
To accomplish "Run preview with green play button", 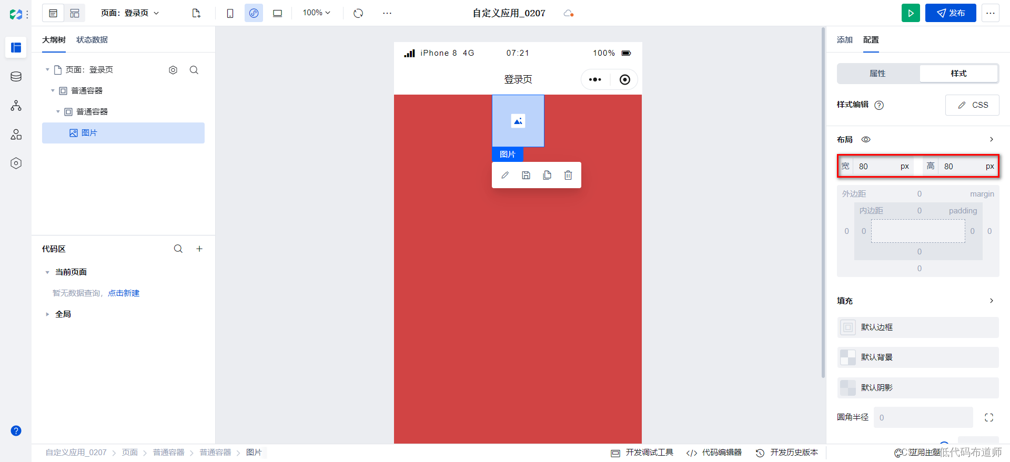I will 911,13.
